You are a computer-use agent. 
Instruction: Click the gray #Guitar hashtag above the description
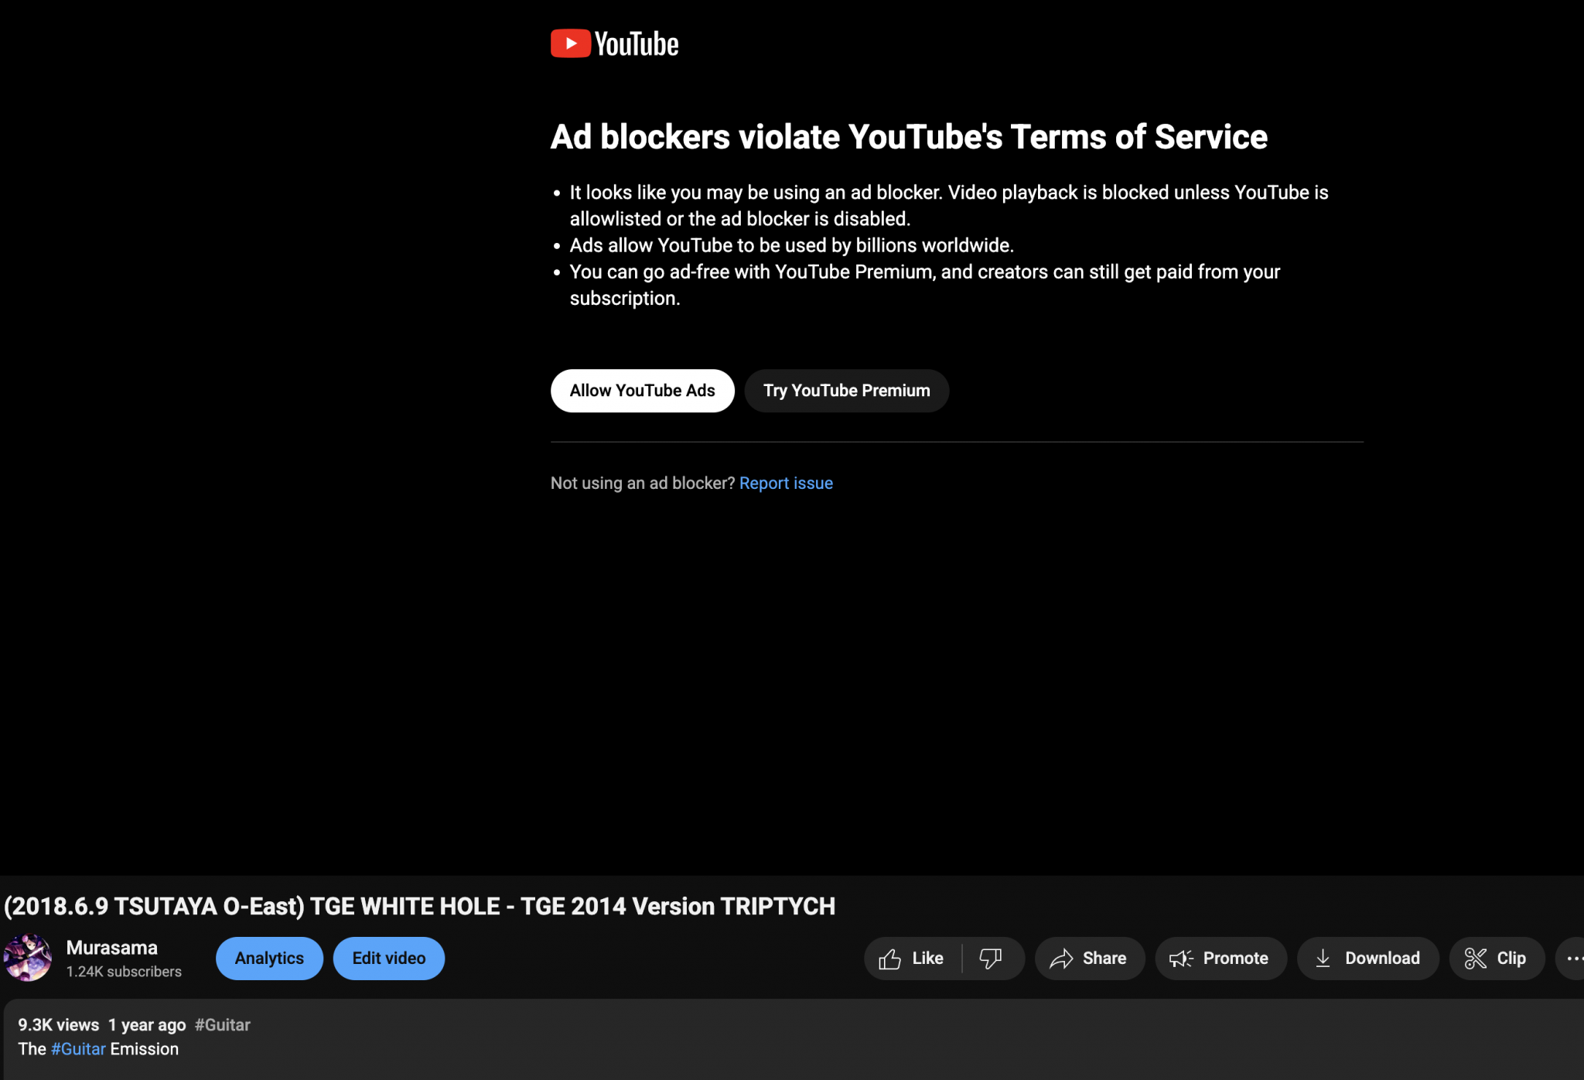(223, 1025)
